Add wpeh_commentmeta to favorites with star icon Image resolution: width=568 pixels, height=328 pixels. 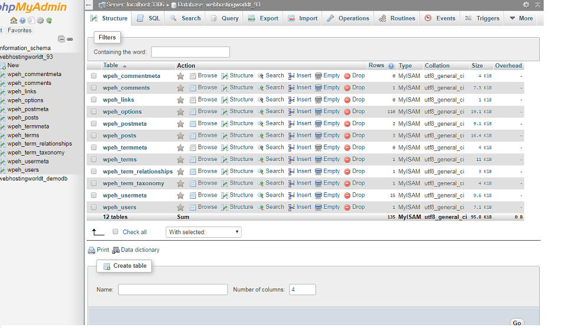180,76
